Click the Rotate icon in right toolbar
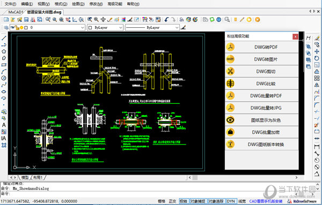 [317, 58]
